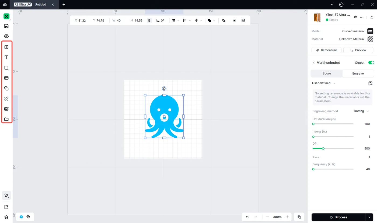Adjust the Dot duration slider
Screen dimensions: 377x223
(333, 124)
